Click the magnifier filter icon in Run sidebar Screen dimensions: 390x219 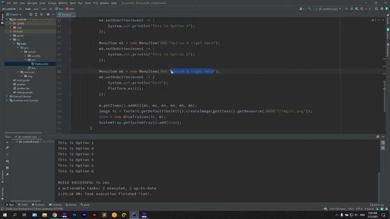(x=7, y=161)
